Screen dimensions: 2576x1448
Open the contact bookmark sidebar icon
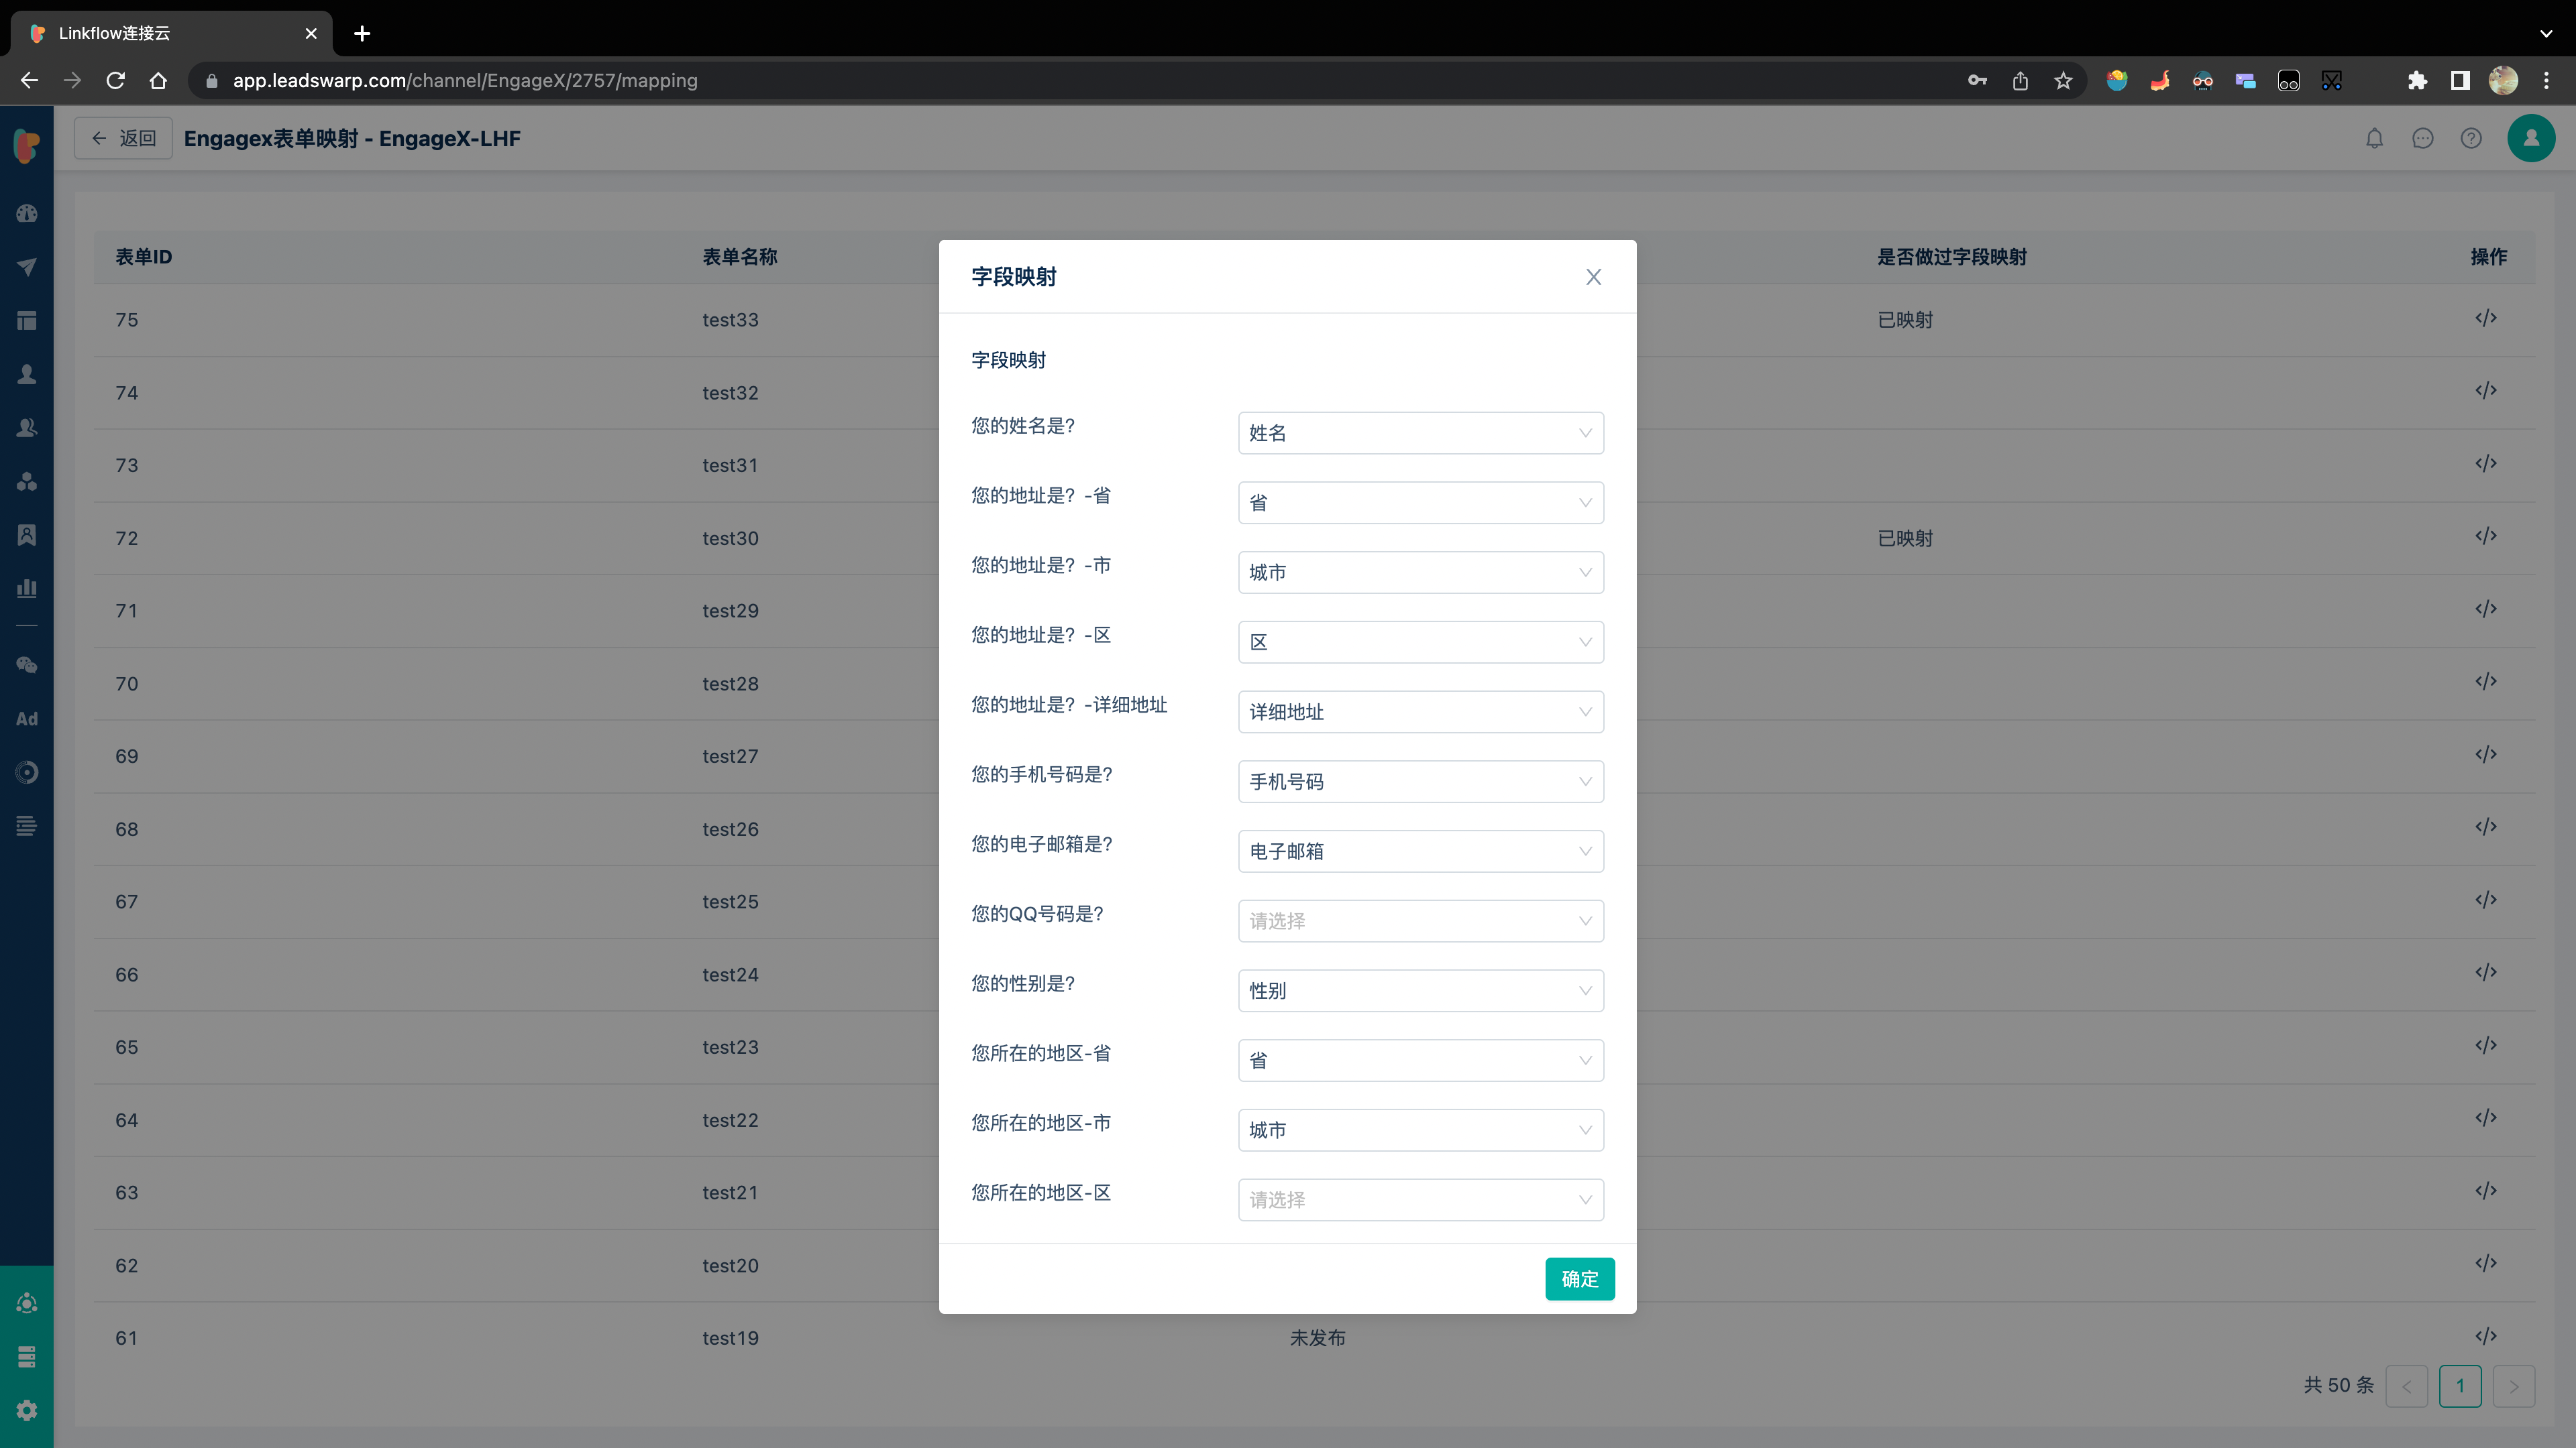coord(27,535)
